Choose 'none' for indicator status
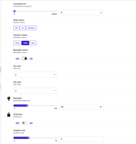 tap(17, 43)
